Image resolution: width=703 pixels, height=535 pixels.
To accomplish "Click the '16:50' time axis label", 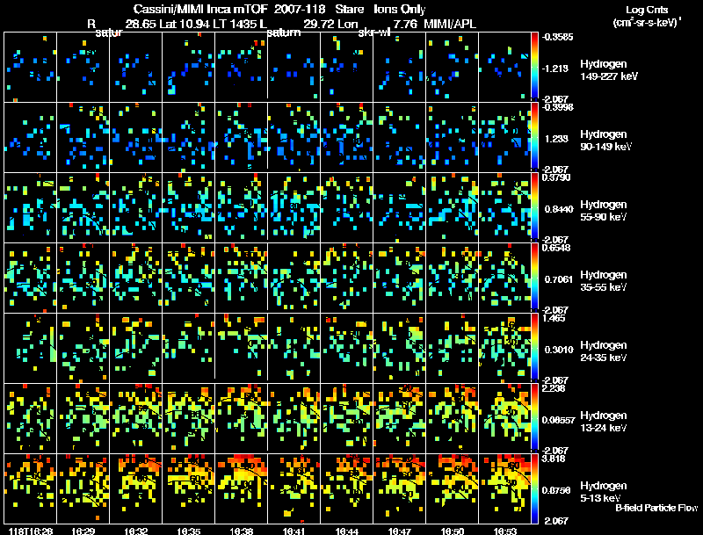I will pyautogui.click(x=453, y=531).
